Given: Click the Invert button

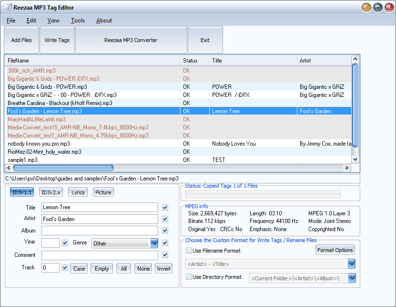Looking at the screenshot, I should [163, 268].
